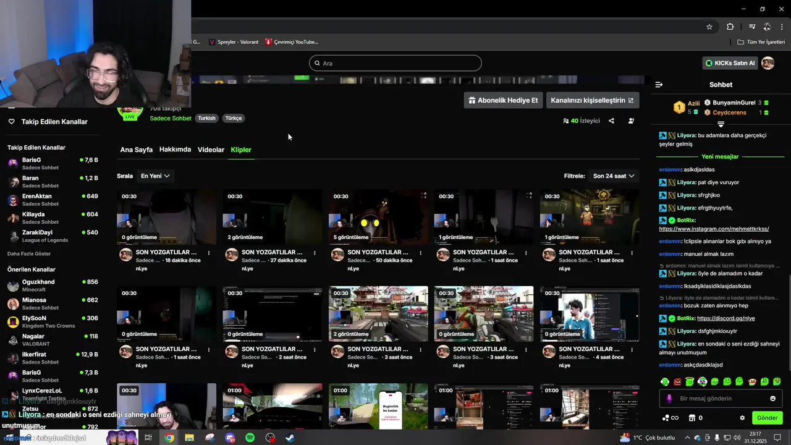791x445 pixels.
Task: Insert the first green headset emote
Action: coord(665,382)
